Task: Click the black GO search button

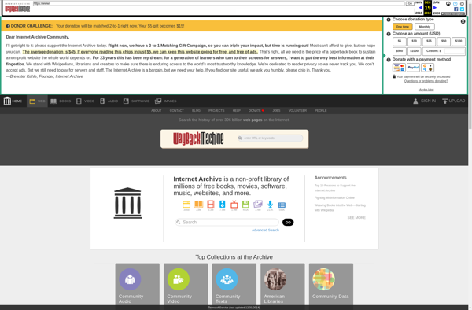Action: click(288, 222)
